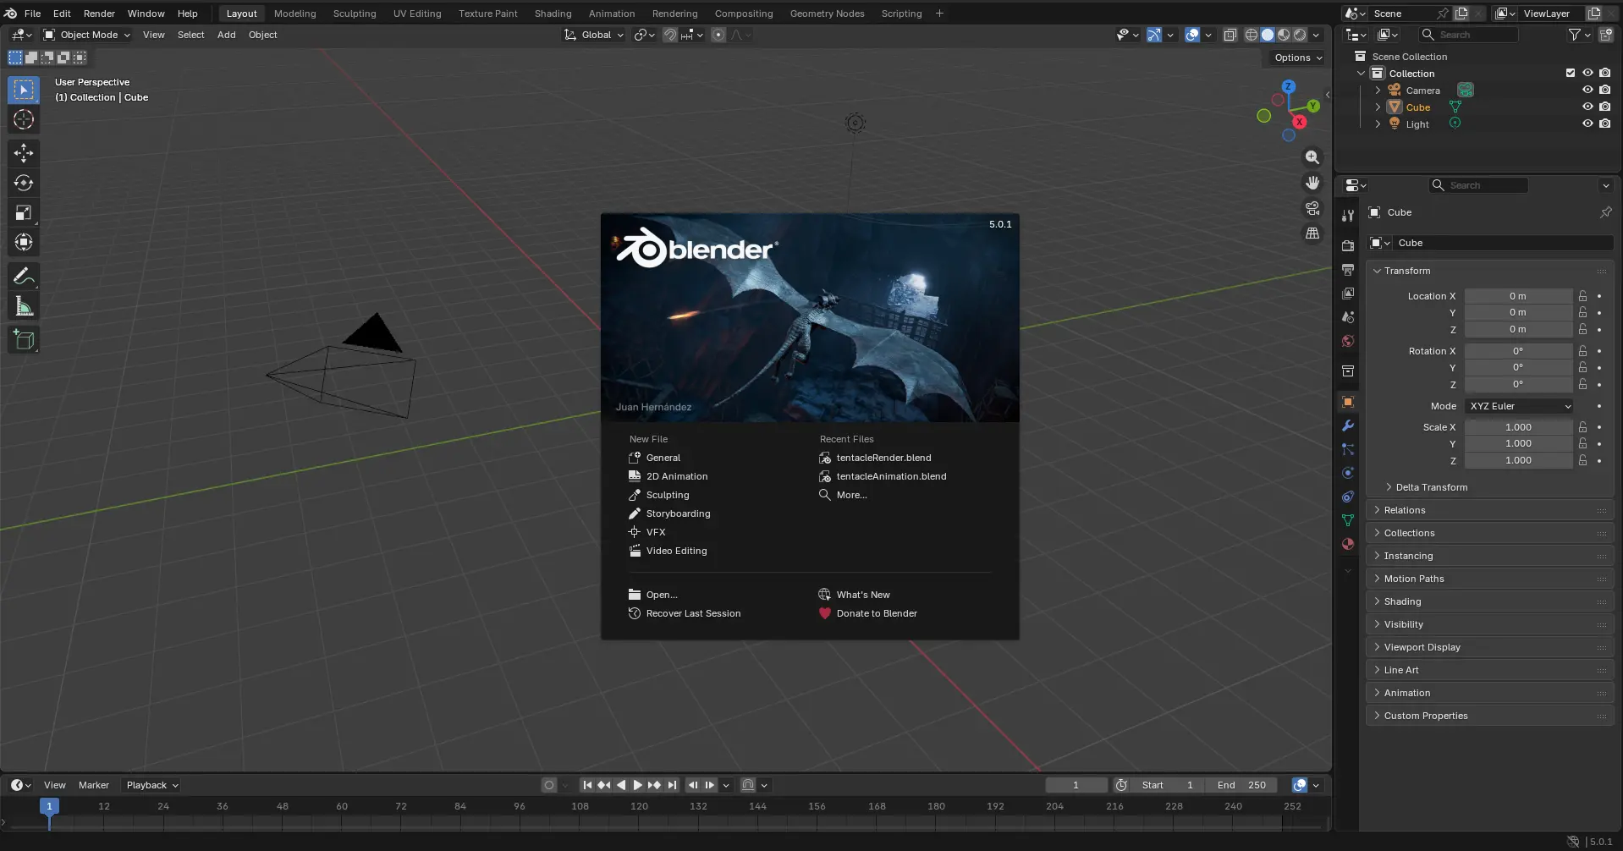The image size is (1623, 851).
Task: Click the current frame number field
Action: [x=1076, y=785]
